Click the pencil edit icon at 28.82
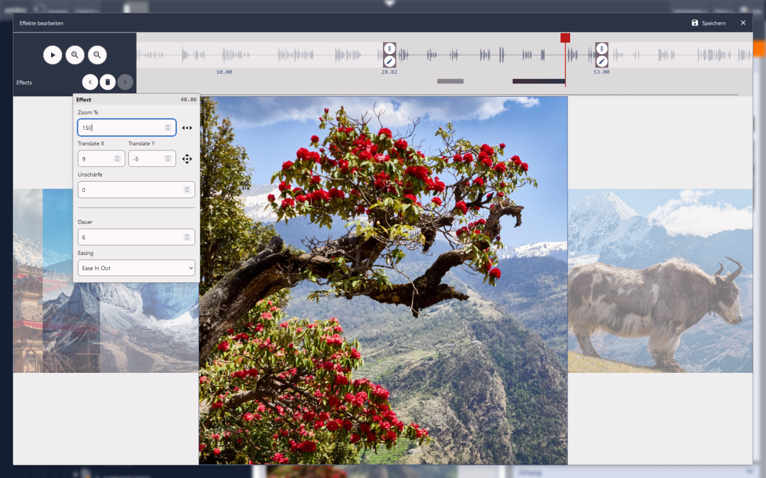This screenshot has height=478, width=766. point(389,62)
